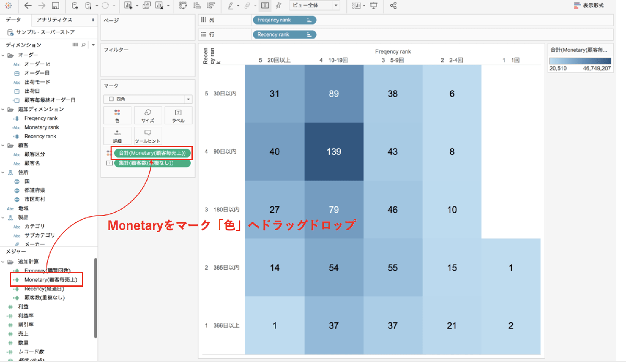Click the back (undo) arrow in toolbar
This screenshot has width=626, height=362.
coord(28,6)
